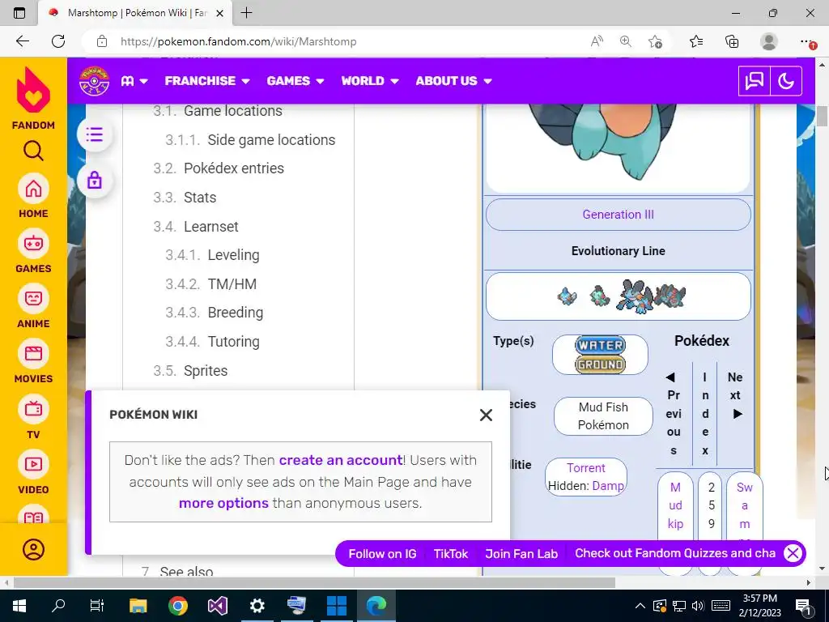Jump to TM/HM subsection
The height and width of the screenshot is (622, 829).
pos(232,284)
